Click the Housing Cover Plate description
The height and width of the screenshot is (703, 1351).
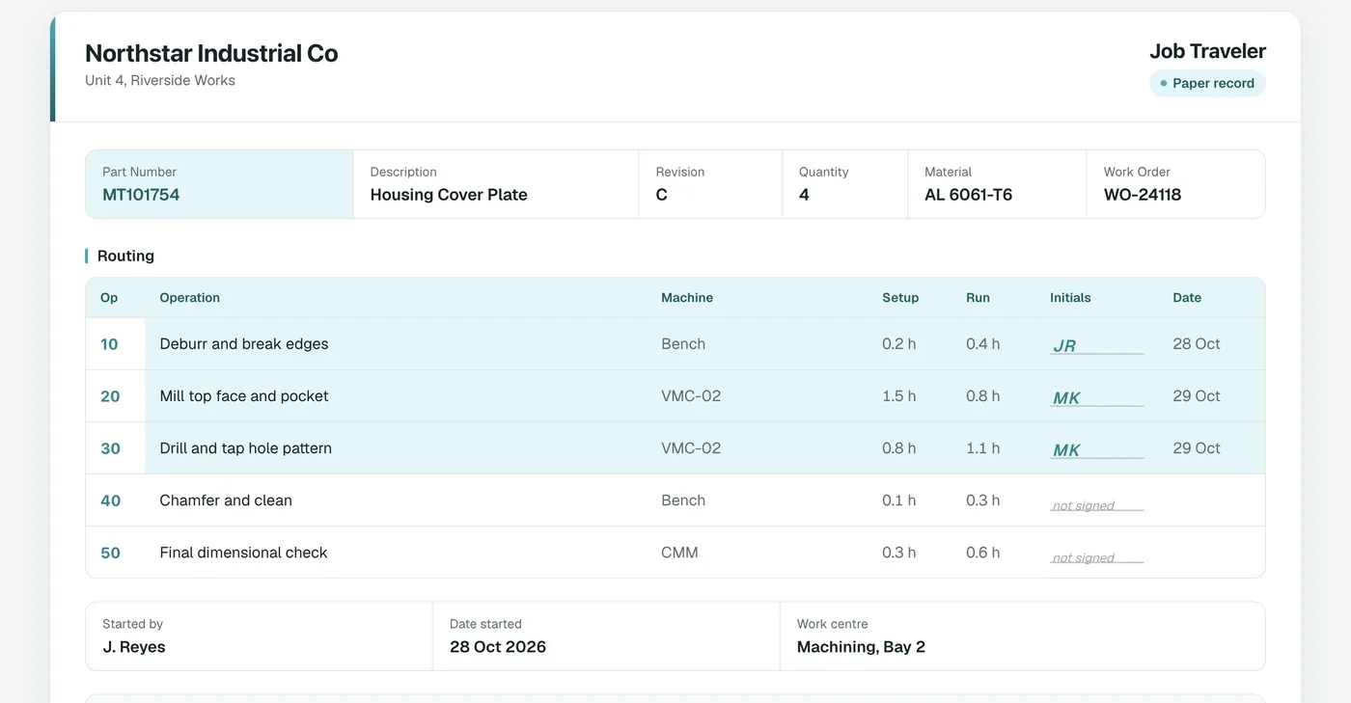(x=449, y=195)
